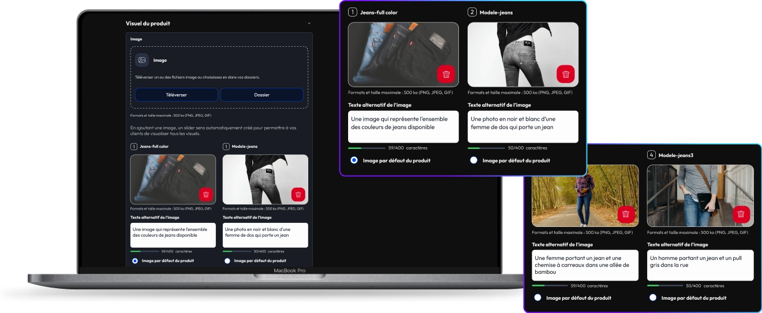This screenshot has width=762, height=313.
Task: Choose the bamboo alley photo as default product image
Action: (537, 298)
